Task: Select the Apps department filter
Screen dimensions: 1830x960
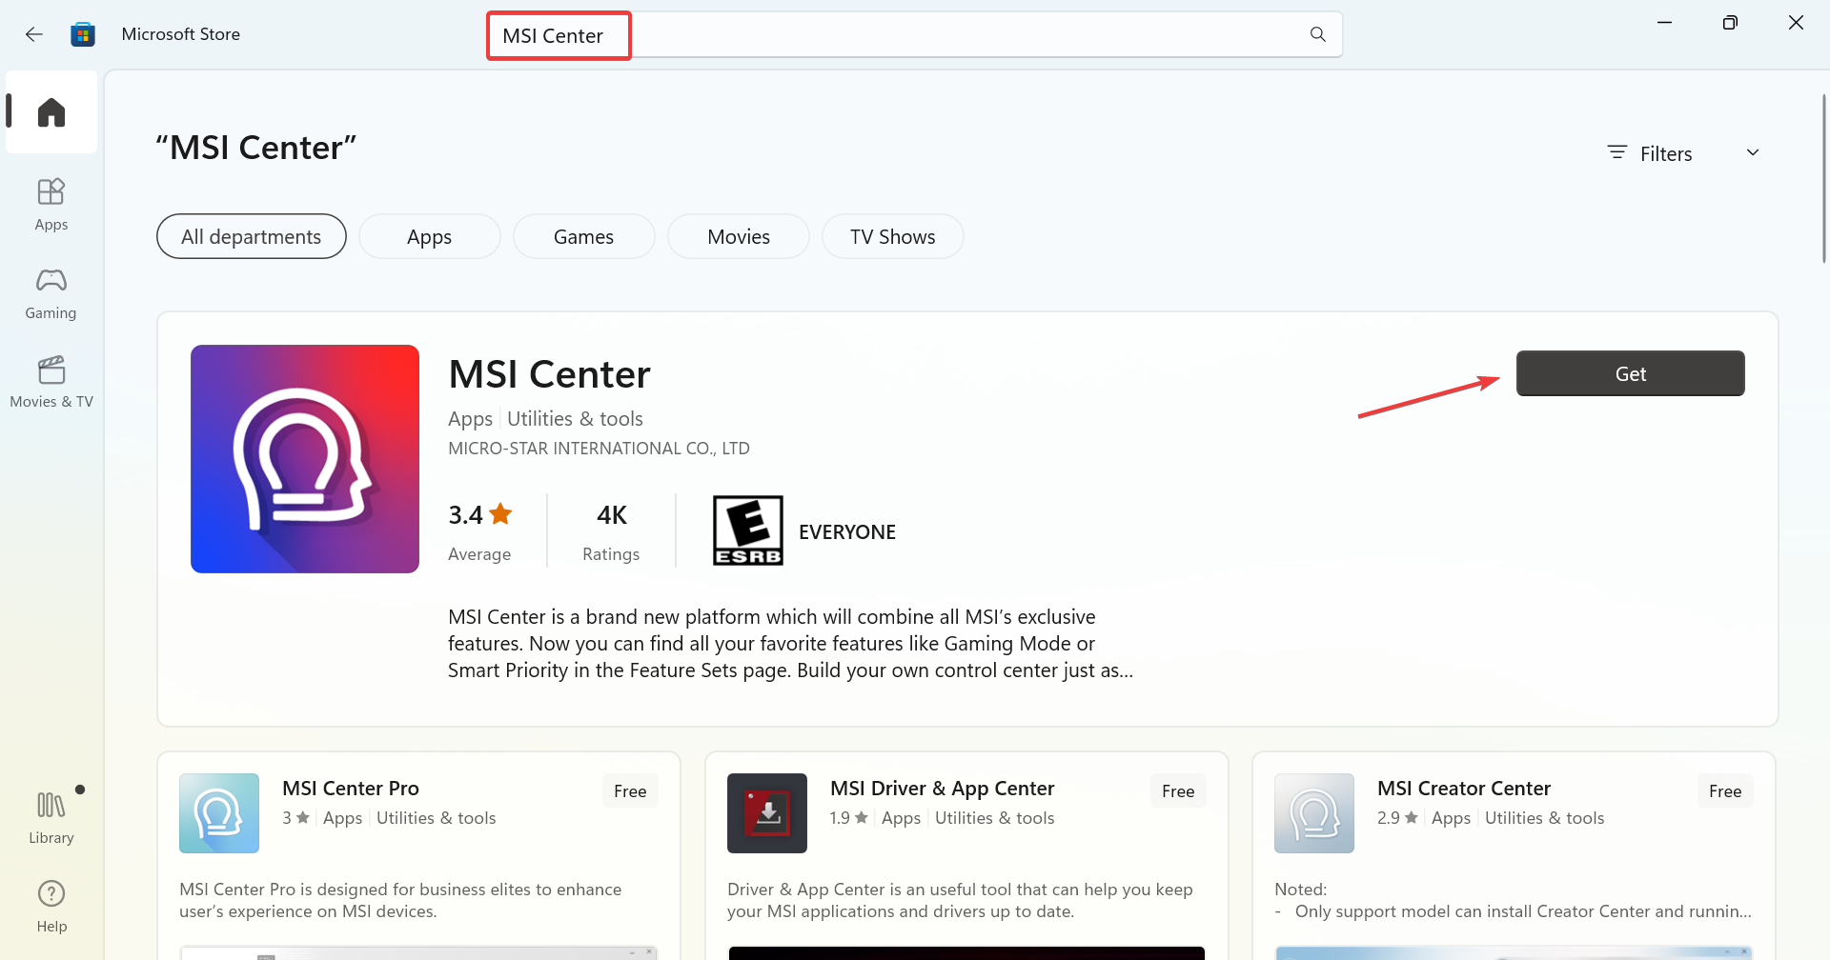Action: click(430, 236)
